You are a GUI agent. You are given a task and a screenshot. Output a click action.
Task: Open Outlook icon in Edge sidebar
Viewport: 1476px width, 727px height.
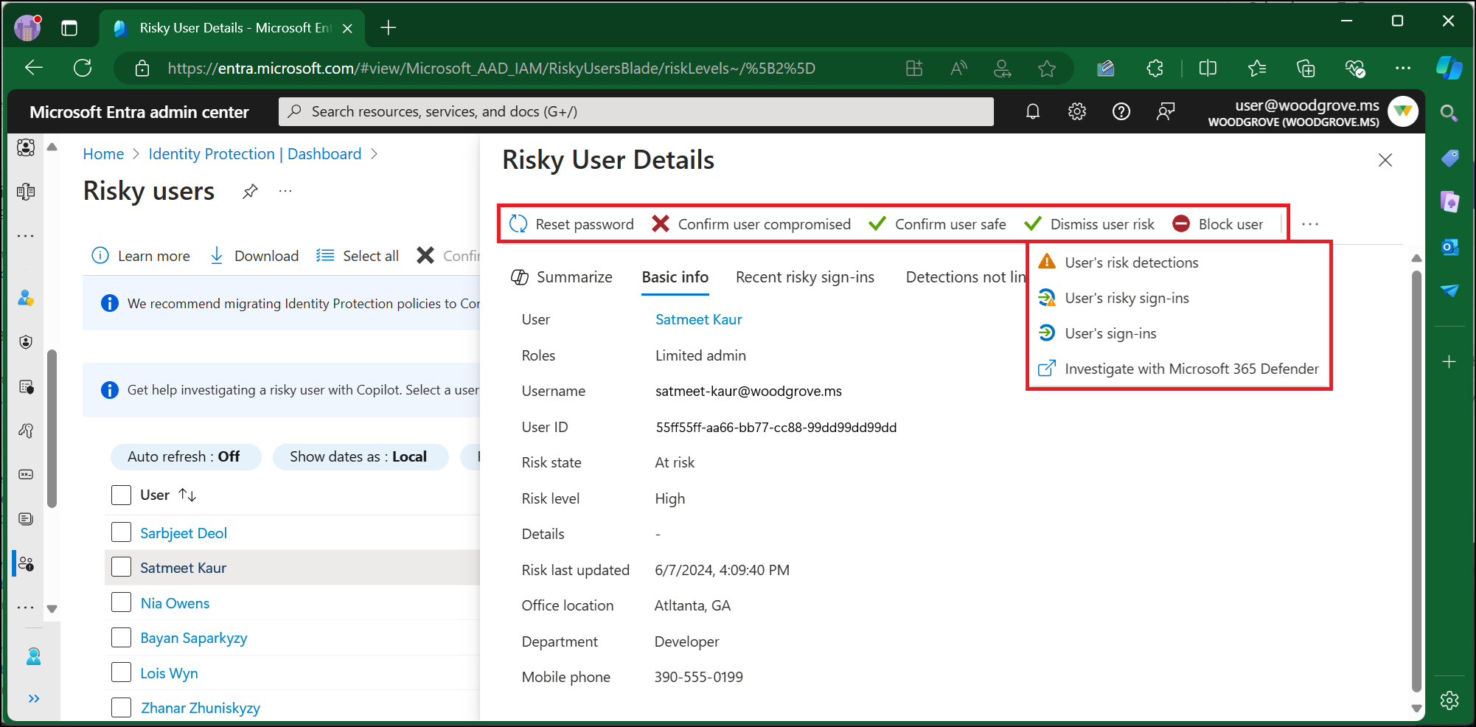(1449, 247)
